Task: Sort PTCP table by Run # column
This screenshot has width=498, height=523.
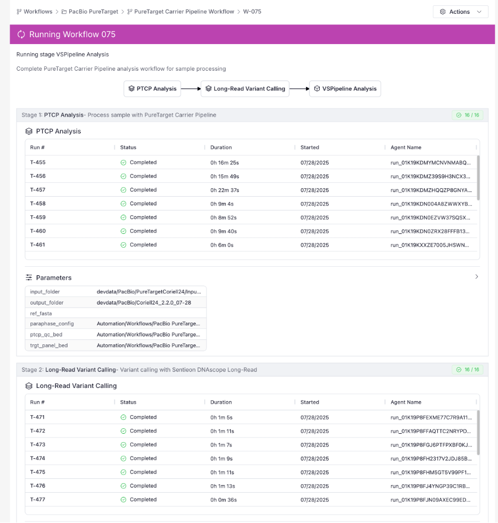Action: (37, 147)
